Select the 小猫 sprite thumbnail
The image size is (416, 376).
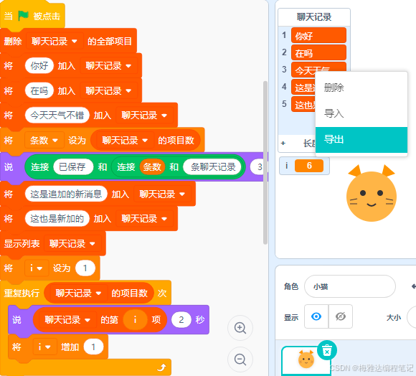(x=306, y=361)
